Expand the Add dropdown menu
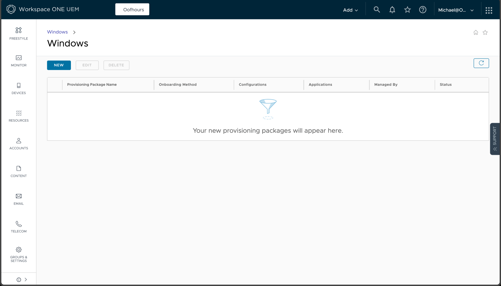Image resolution: width=501 pixels, height=286 pixels. tap(350, 10)
